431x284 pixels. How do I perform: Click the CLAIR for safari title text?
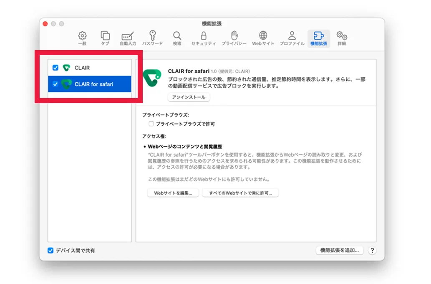[189, 71]
